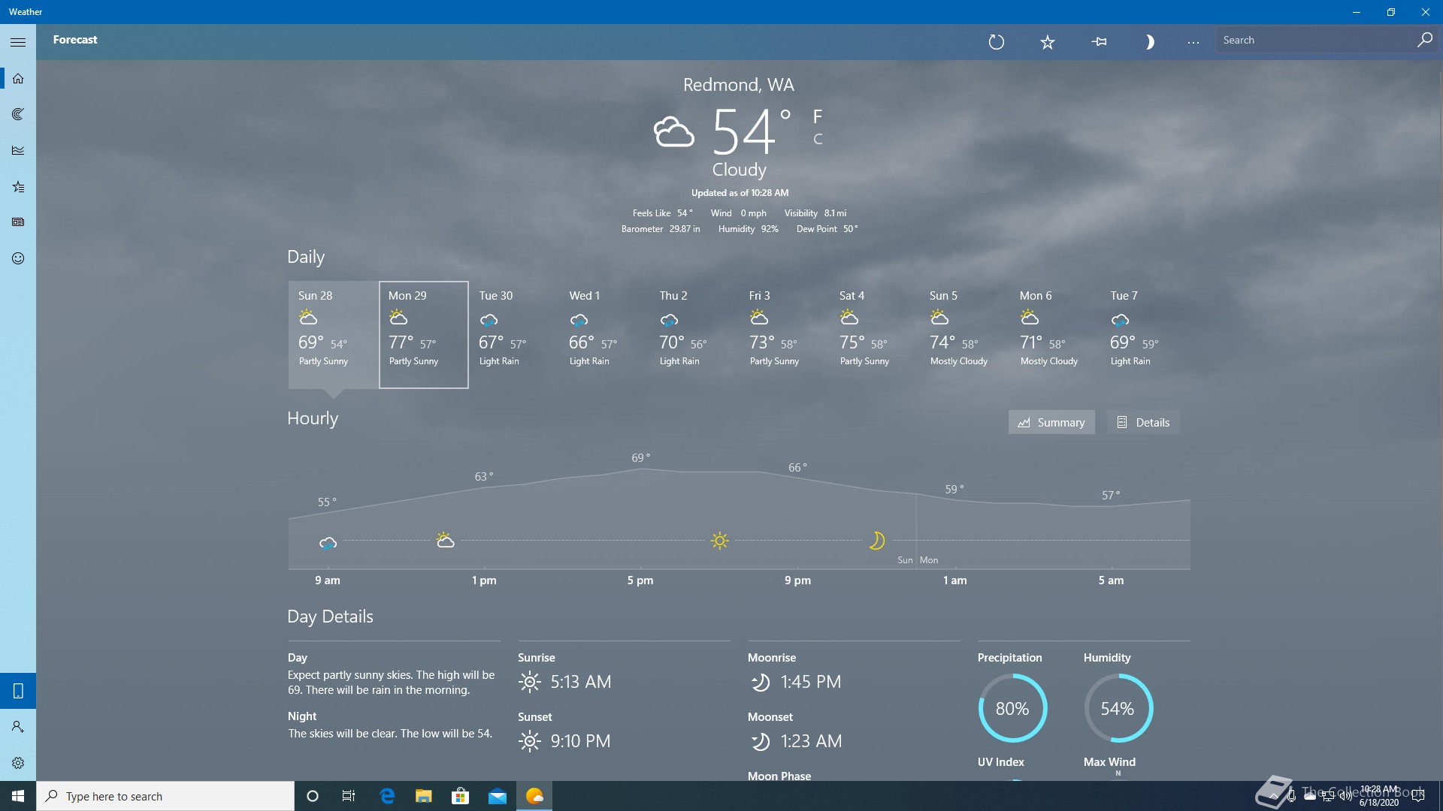This screenshot has width=1443, height=811.
Task: Switch temperature unit to Celsius
Action: pos(818,139)
